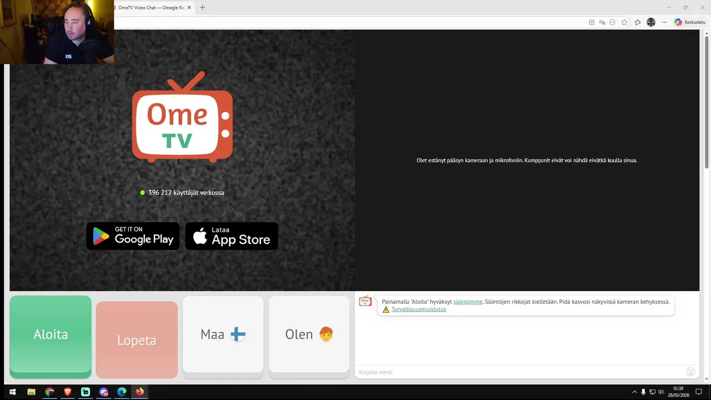Open the Windows Start menu
711x400 pixels.
(x=12, y=392)
